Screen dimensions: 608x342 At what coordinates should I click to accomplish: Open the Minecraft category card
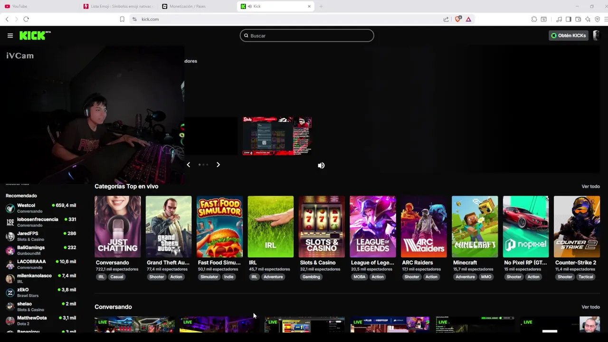tap(475, 227)
